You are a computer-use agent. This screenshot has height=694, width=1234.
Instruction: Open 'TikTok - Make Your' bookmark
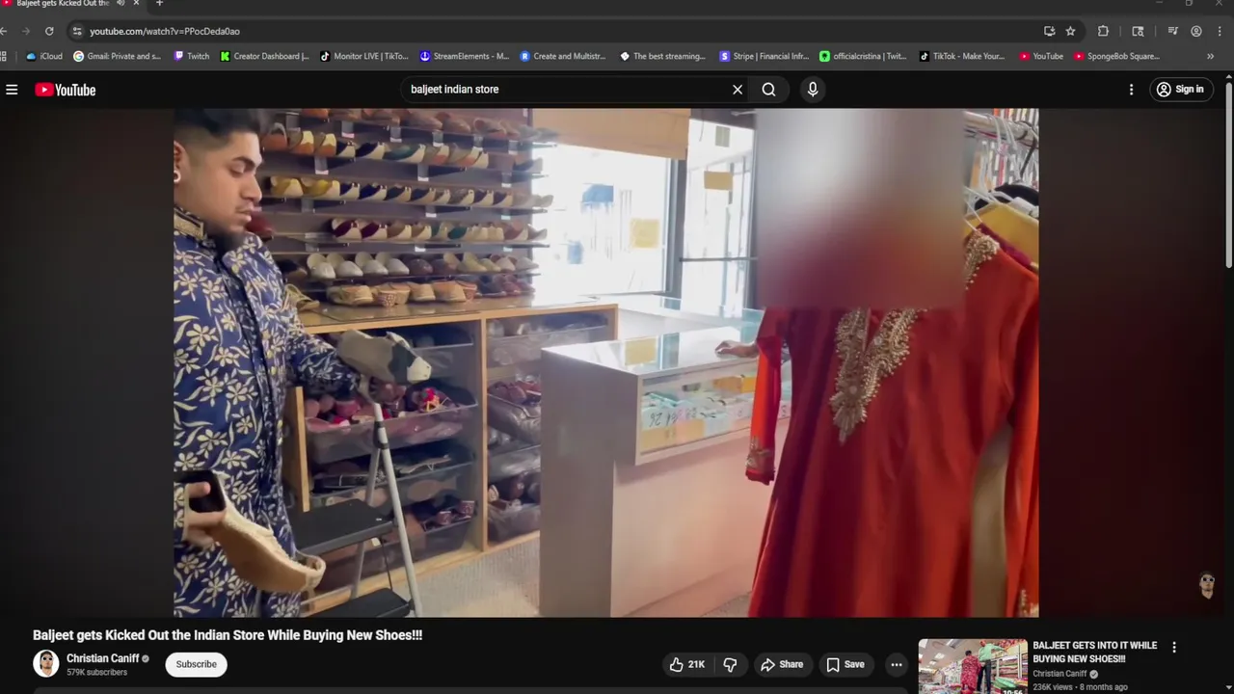coord(962,56)
